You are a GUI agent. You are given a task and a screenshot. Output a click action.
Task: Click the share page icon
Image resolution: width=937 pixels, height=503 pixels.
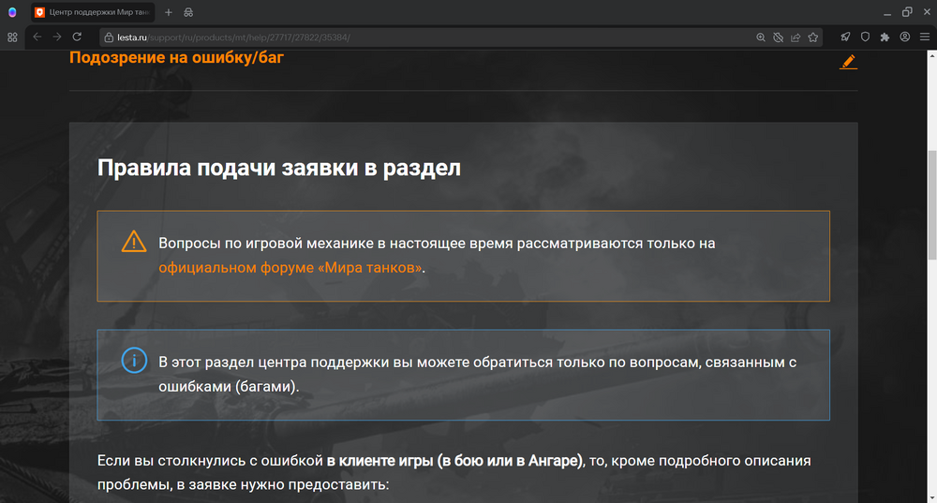point(796,37)
